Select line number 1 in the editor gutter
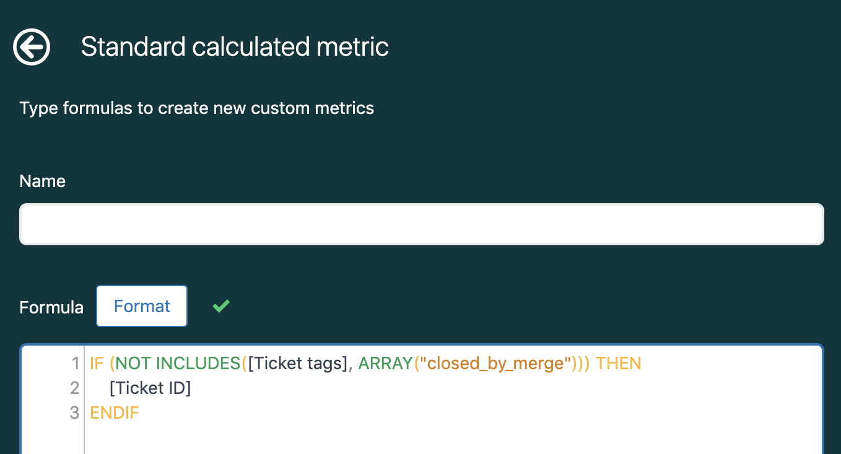Viewport: 841px width, 454px height. tap(76, 363)
